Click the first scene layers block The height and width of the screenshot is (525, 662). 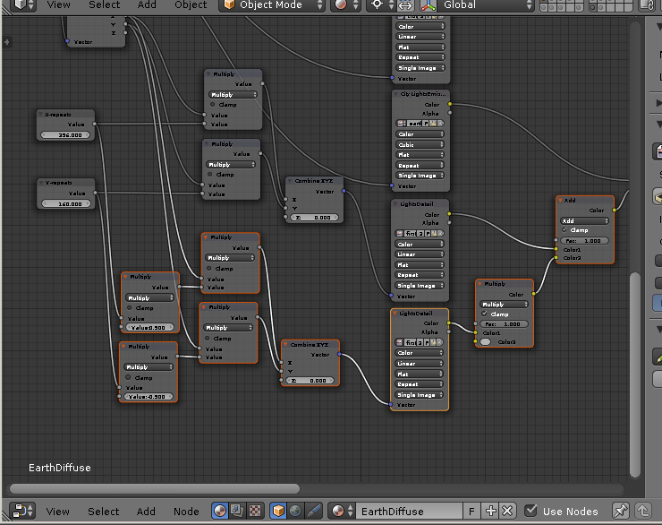tap(562, 5)
